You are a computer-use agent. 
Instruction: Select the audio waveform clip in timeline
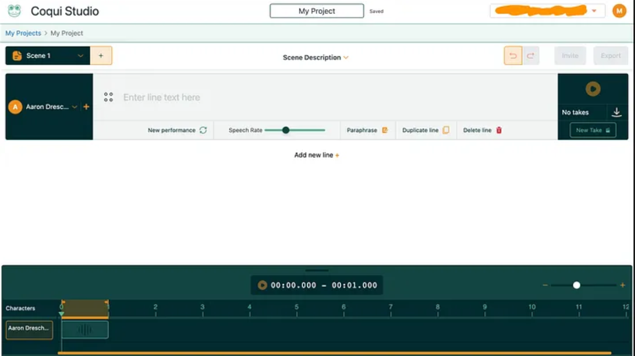(85, 330)
